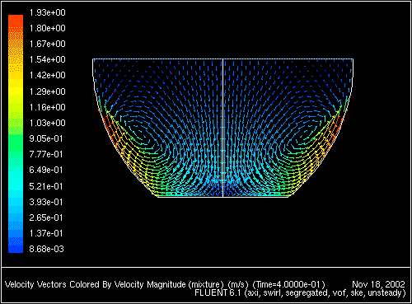Click the 1.42e+00 legend label

tap(48, 75)
